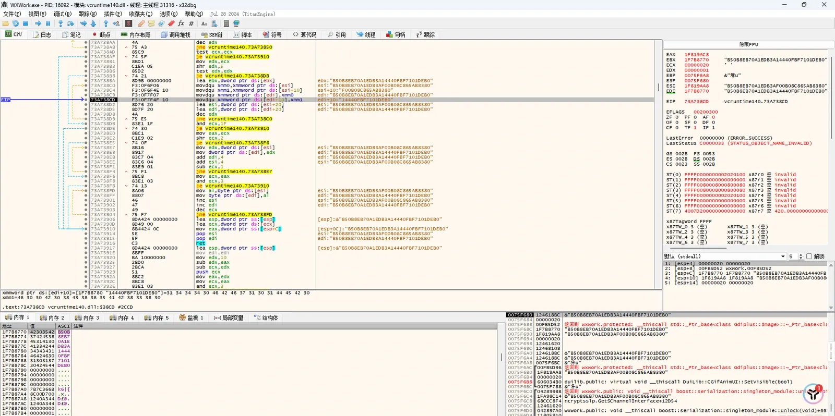Screen dimensions: 835x416
Task: Select the EIP register value 73A738CD
Action: [696, 102]
